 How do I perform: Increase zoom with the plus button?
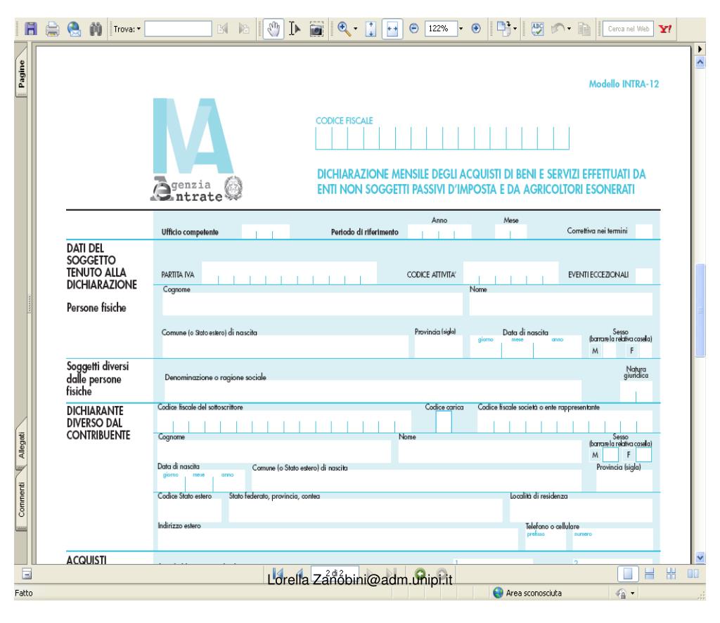(x=476, y=28)
